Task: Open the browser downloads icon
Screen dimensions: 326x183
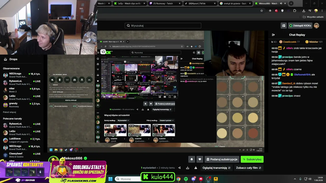Action: [x=304, y=11]
